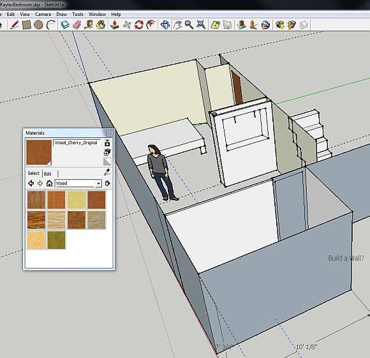The height and width of the screenshot is (358, 370).
Task: Click the brown cherry door in model
Action: pyautogui.click(x=237, y=87)
